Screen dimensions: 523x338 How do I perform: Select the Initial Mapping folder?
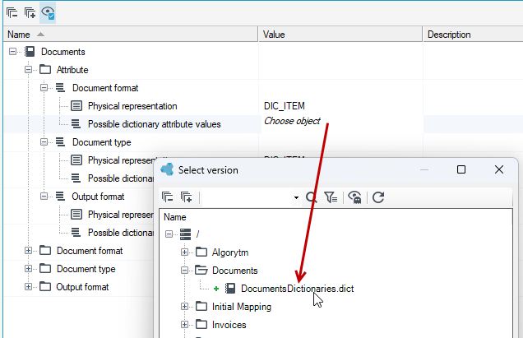point(242,307)
